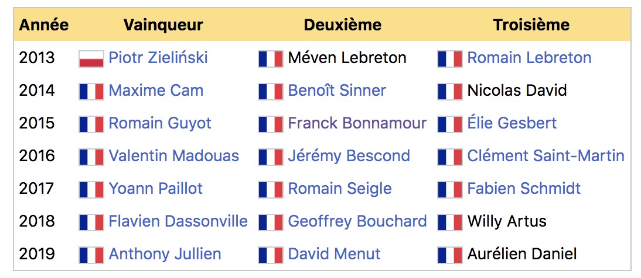Click the Troisième column header
This screenshot has width=641, height=278.
[531, 25]
